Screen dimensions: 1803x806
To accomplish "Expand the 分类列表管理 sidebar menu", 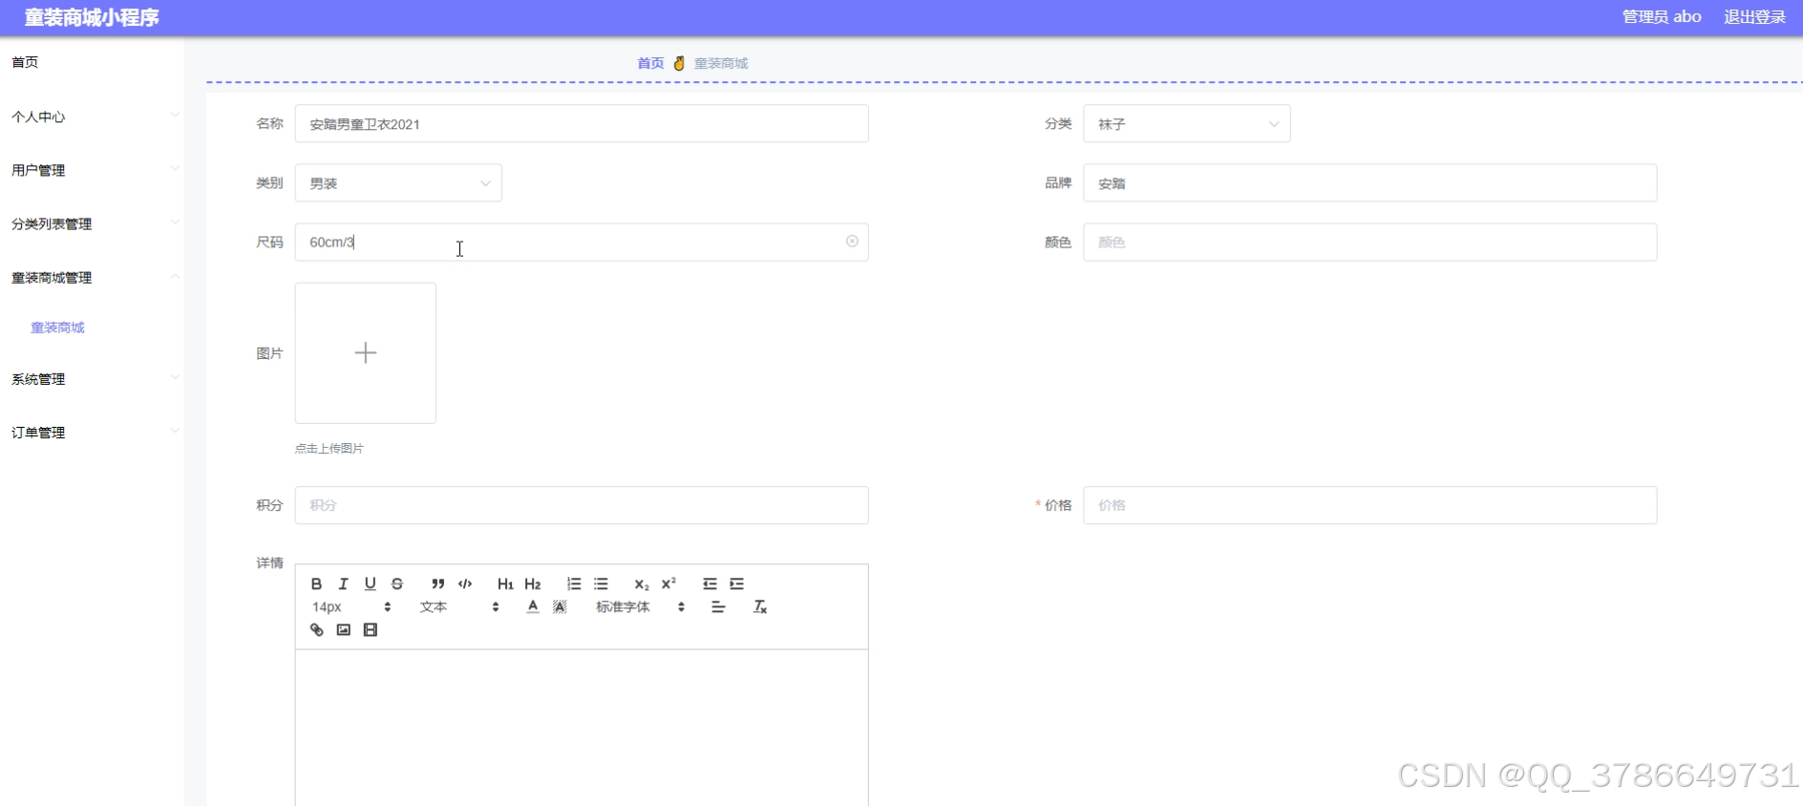I will tap(92, 223).
